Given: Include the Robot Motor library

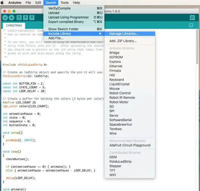Looking at the screenshot, I should [x=130, y=102].
